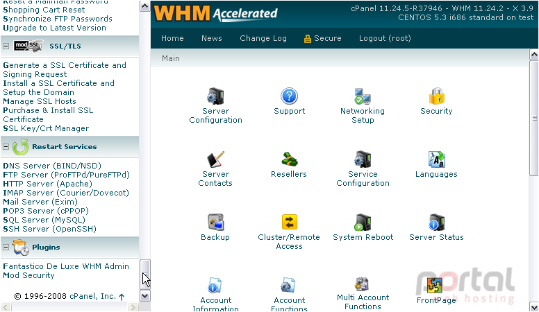The width and height of the screenshot is (539, 312).
Task: Click the Main breadcrumb
Action: [171, 58]
